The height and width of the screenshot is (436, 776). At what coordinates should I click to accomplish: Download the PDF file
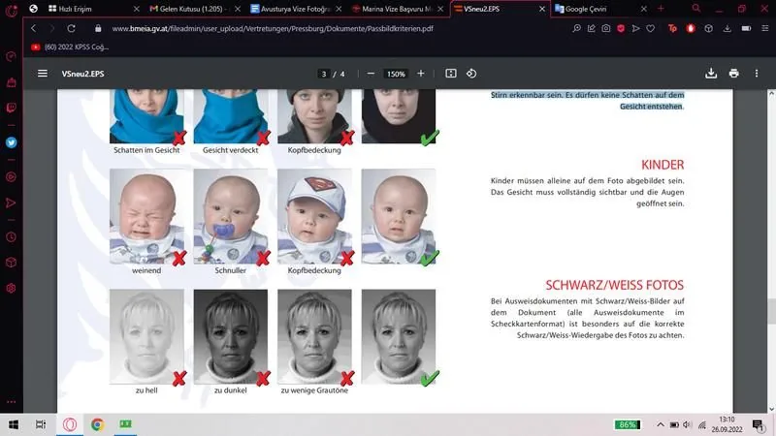click(711, 74)
